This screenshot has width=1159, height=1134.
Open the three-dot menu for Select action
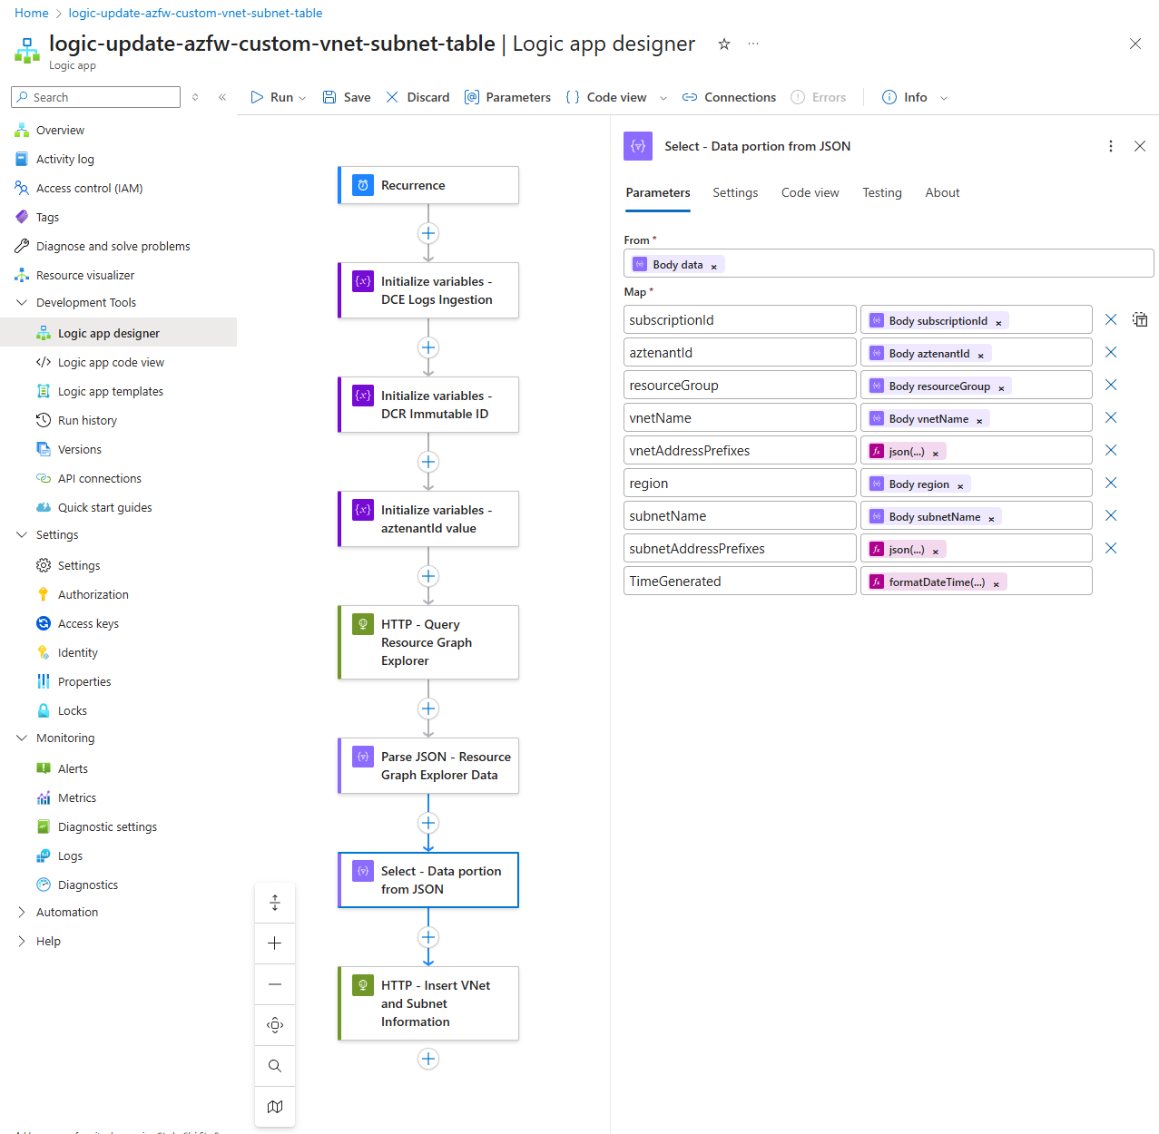click(x=1110, y=146)
